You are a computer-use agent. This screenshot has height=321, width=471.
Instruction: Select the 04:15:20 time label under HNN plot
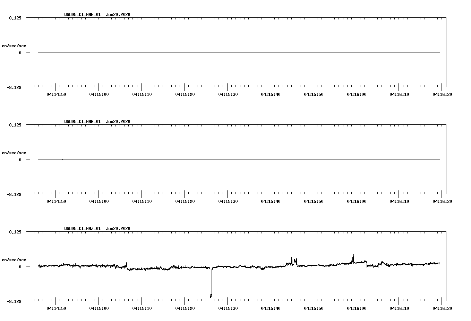pyautogui.click(x=185, y=201)
